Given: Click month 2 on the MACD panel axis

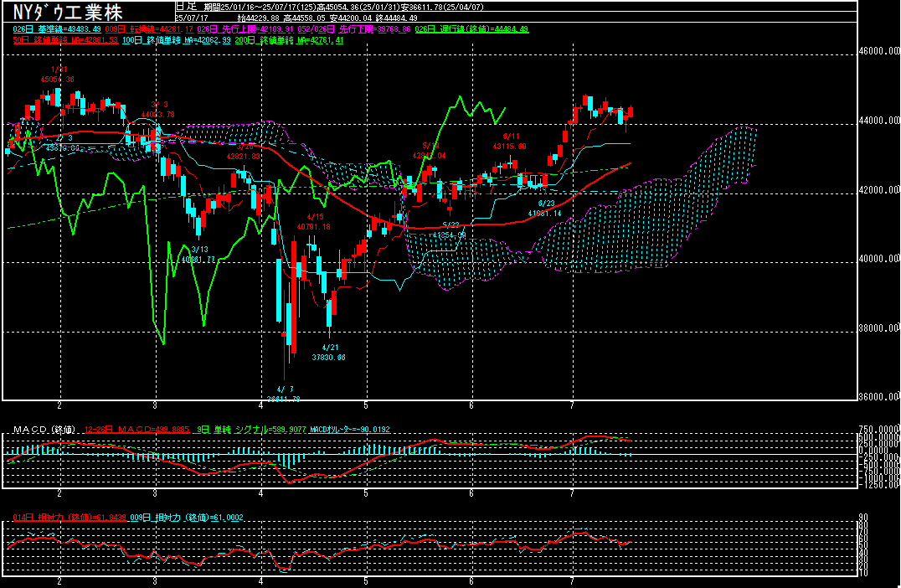Looking at the screenshot, I should coord(59,493).
